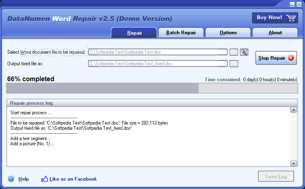Click the 'Time consumed:' label

pos(223,80)
